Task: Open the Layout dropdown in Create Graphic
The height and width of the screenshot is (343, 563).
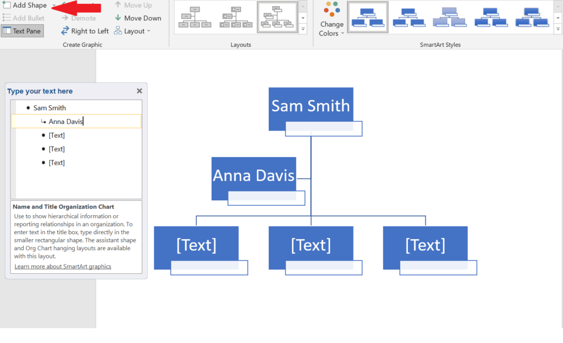Action: [x=133, y=31]
